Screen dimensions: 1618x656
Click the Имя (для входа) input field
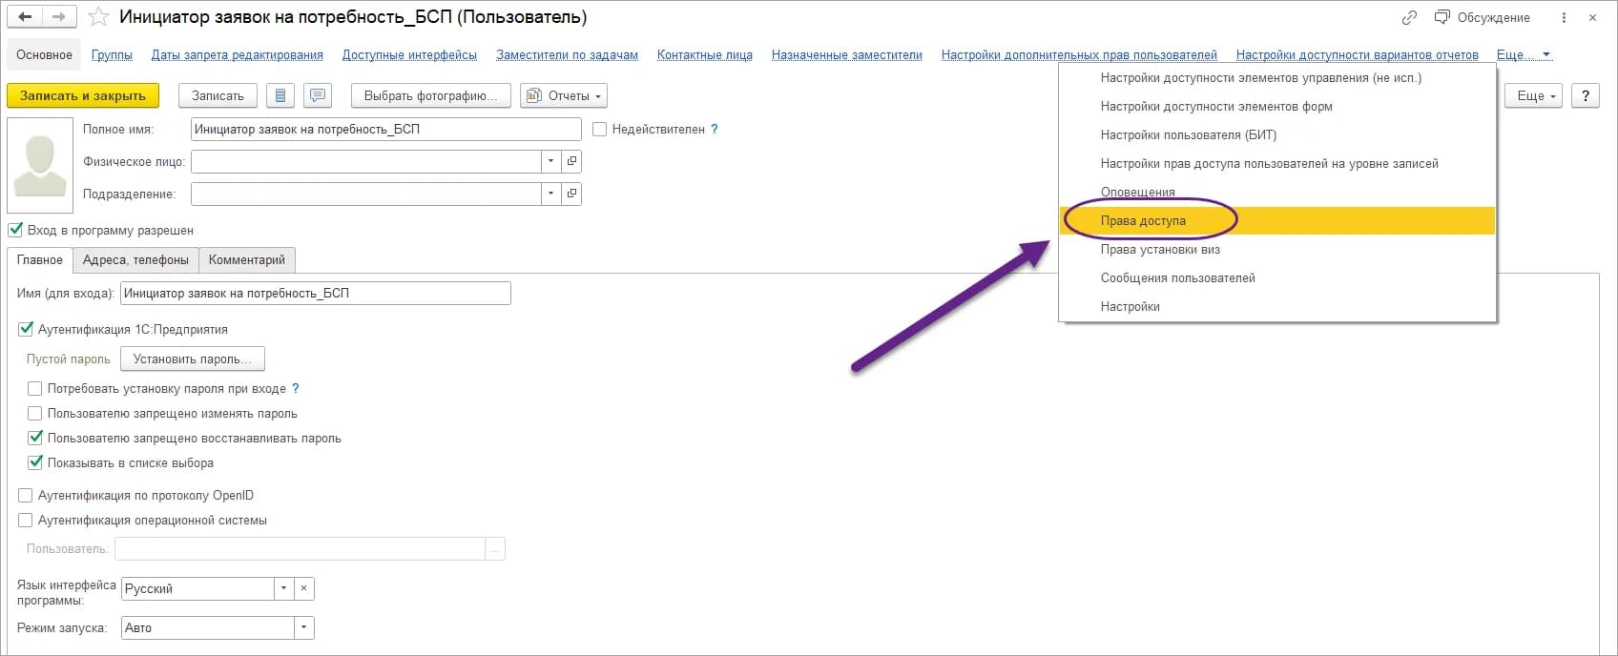click(x=316, y=293)
